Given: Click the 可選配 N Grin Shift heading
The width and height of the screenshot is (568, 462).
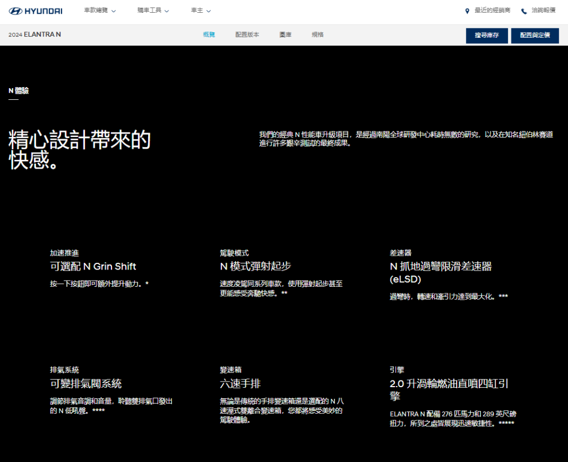Looking at the screenshot, I should point(93,266).
